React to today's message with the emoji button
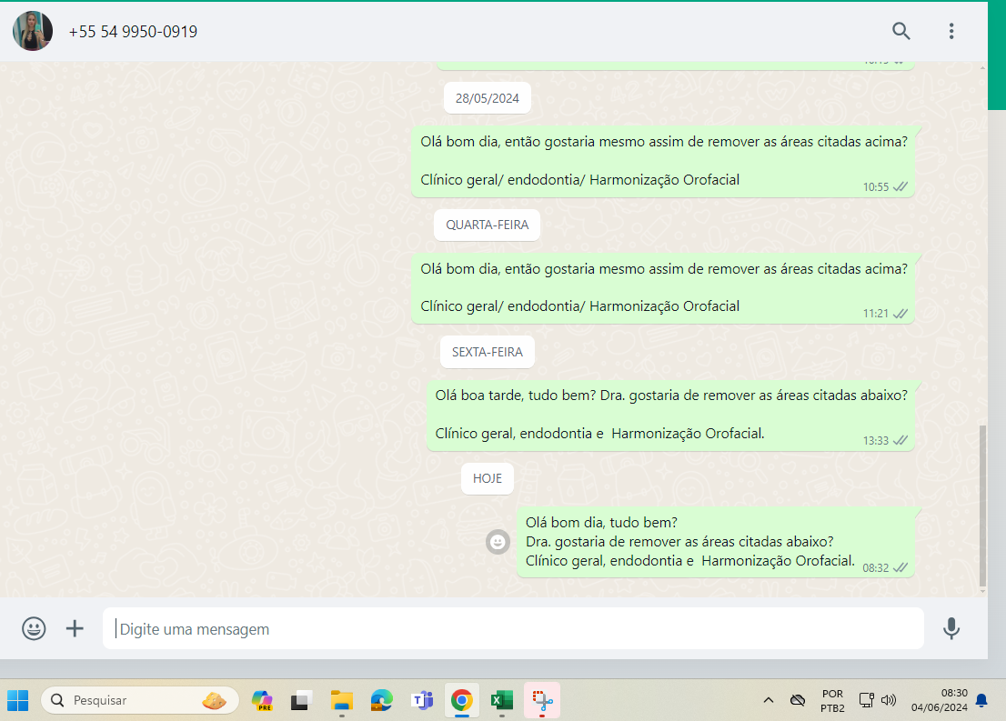The image size is (1006, 721). point(498,542)
